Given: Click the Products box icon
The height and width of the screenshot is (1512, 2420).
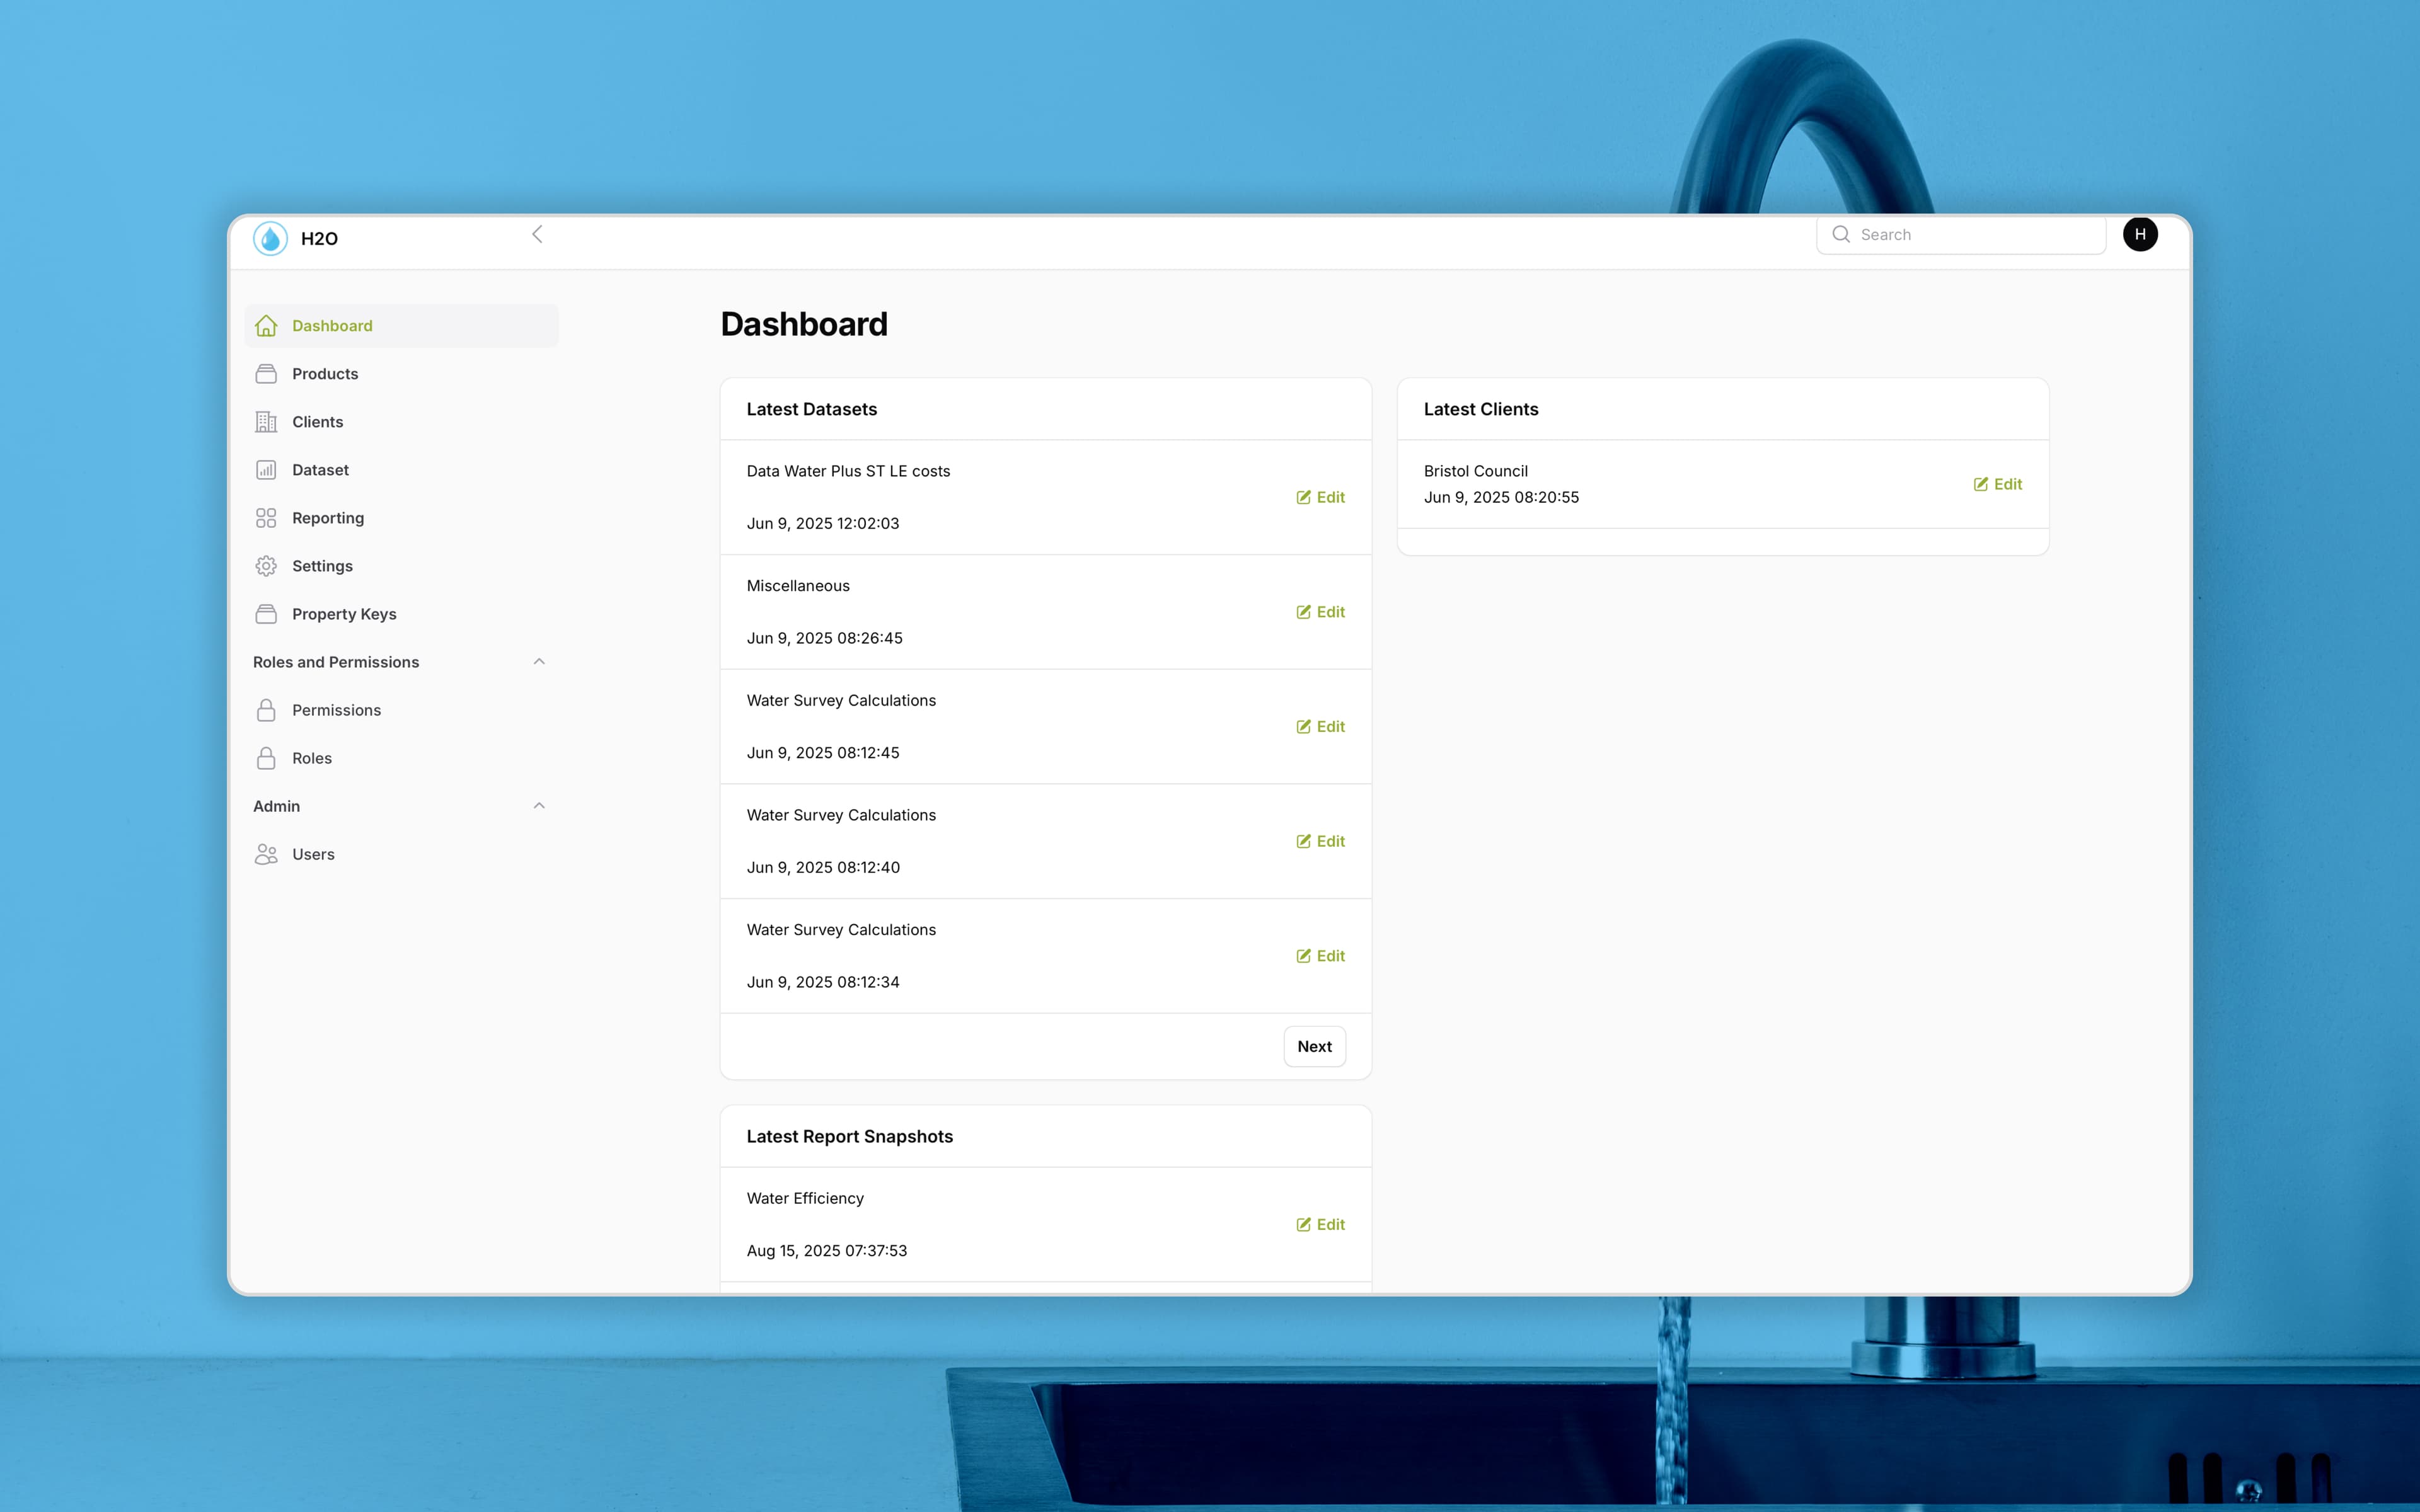Looking at the screenshot, I should click(x=266, y=374).
